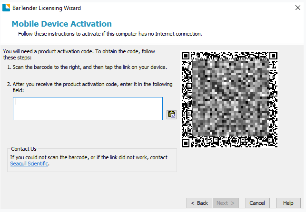Click the Next button

pos(226,203)
